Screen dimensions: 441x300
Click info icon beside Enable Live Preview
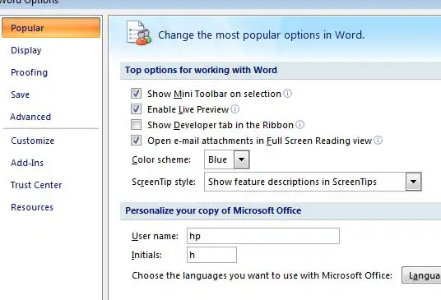click(234, 108)
